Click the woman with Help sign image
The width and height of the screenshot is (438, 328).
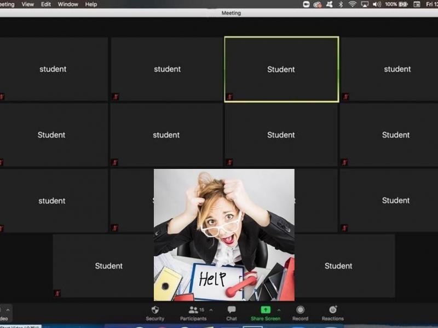coord(224,235)
